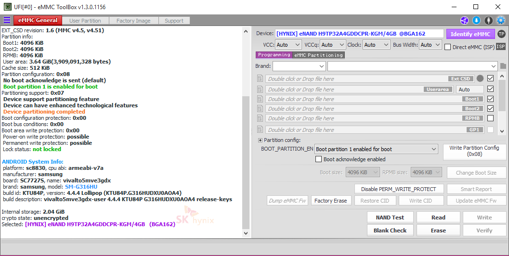Uncheck the Boot2 checkbox
509x256 pixels.
click(491, 108)
